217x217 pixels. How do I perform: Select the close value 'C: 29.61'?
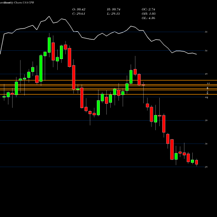(x=79, y=14)
